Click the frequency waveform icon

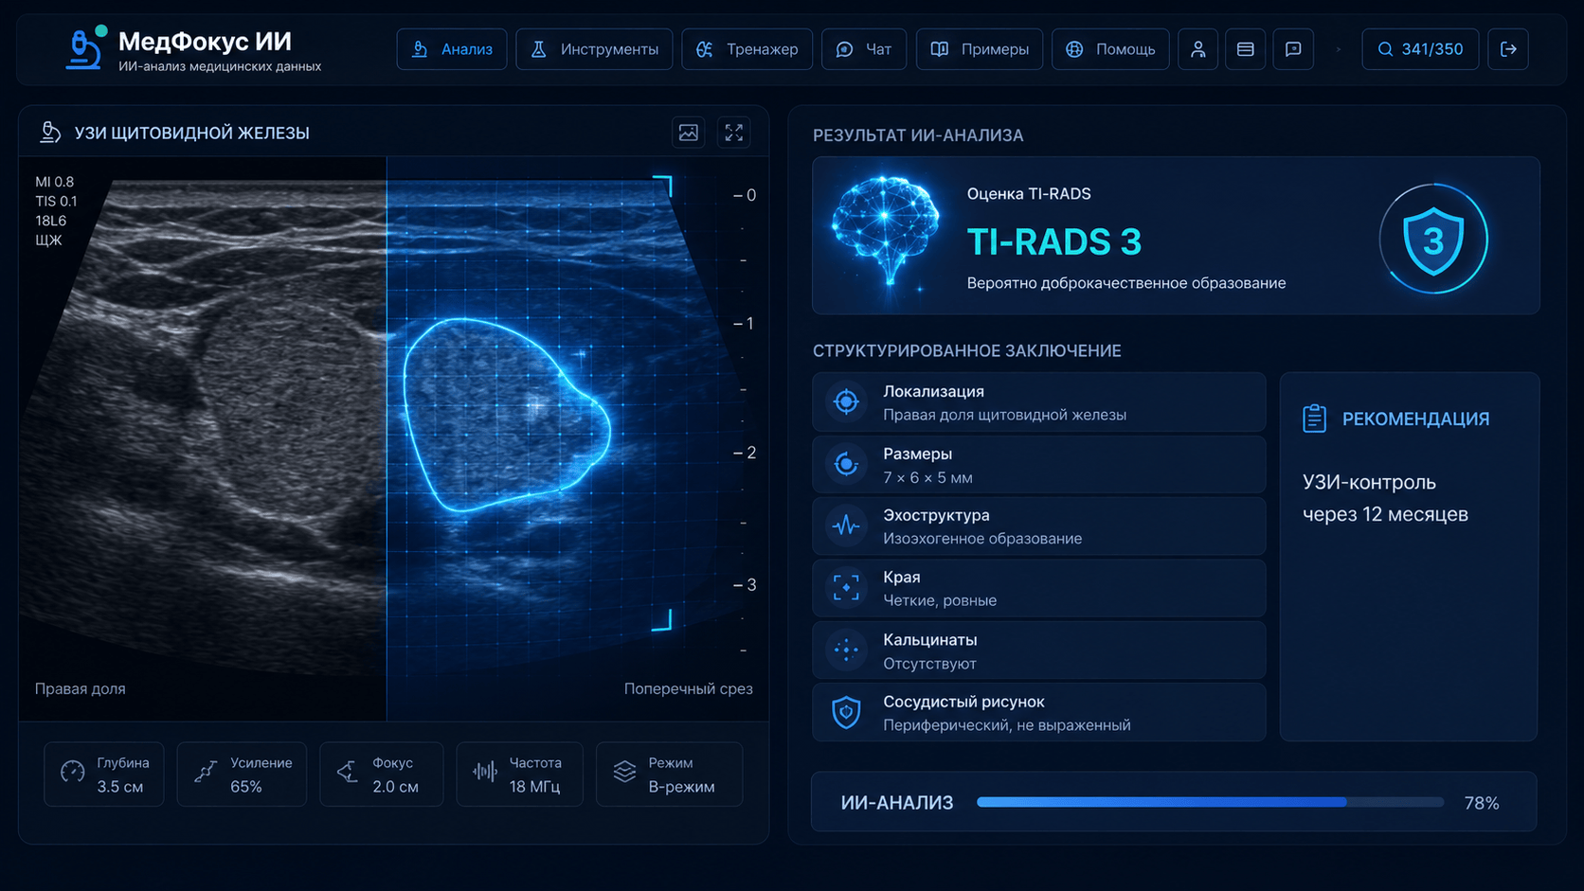pos(485,772)
